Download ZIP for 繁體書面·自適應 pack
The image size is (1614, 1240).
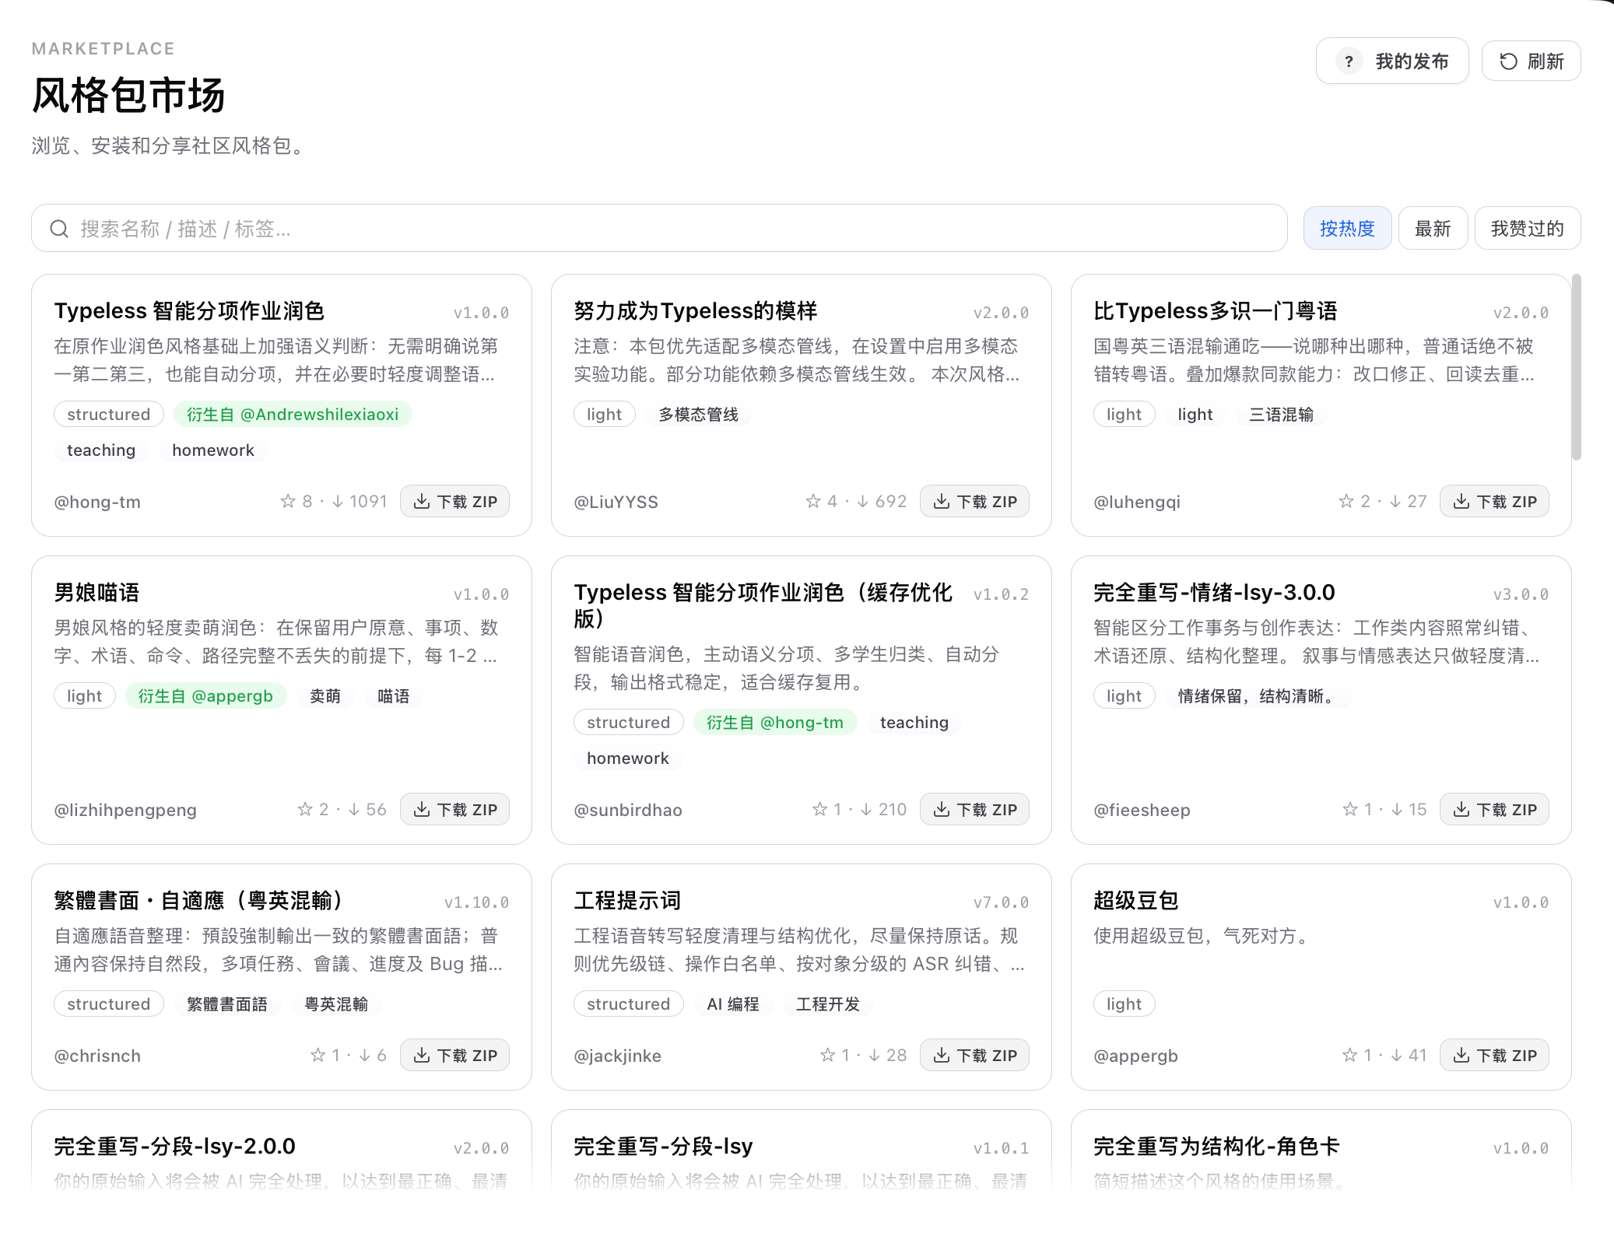coord(454,1056)
